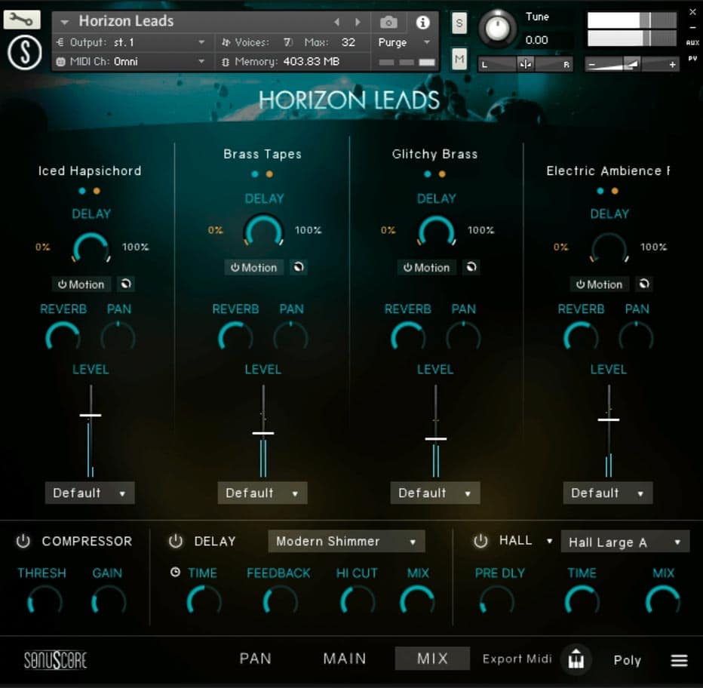The width and height of the screenshot is (703, 688).
Task: Click the Export Midi button
Action: (x=517, y=659)
